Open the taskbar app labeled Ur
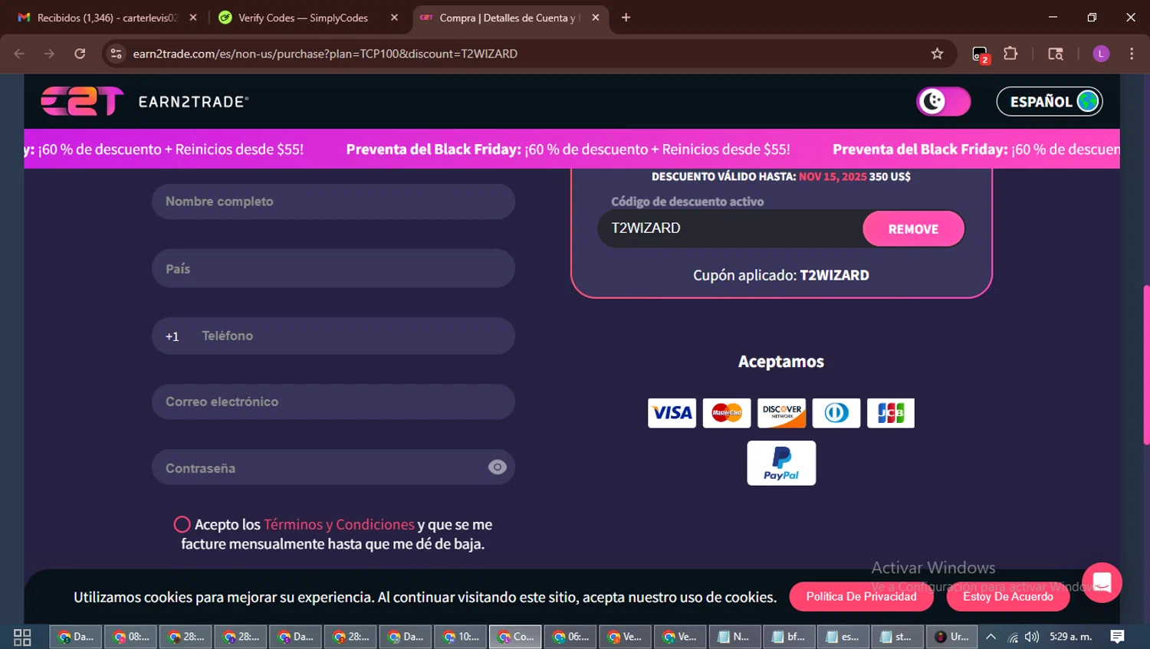The width and height of the screenshot is (1150, 649). coord(952,637)
